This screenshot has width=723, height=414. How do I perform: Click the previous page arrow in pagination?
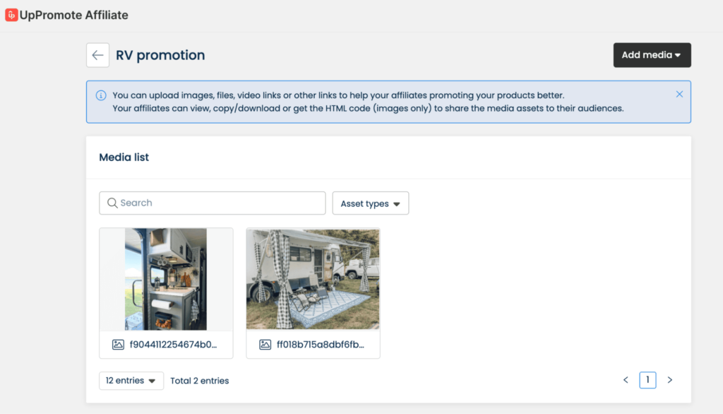[x=626, y=380]
